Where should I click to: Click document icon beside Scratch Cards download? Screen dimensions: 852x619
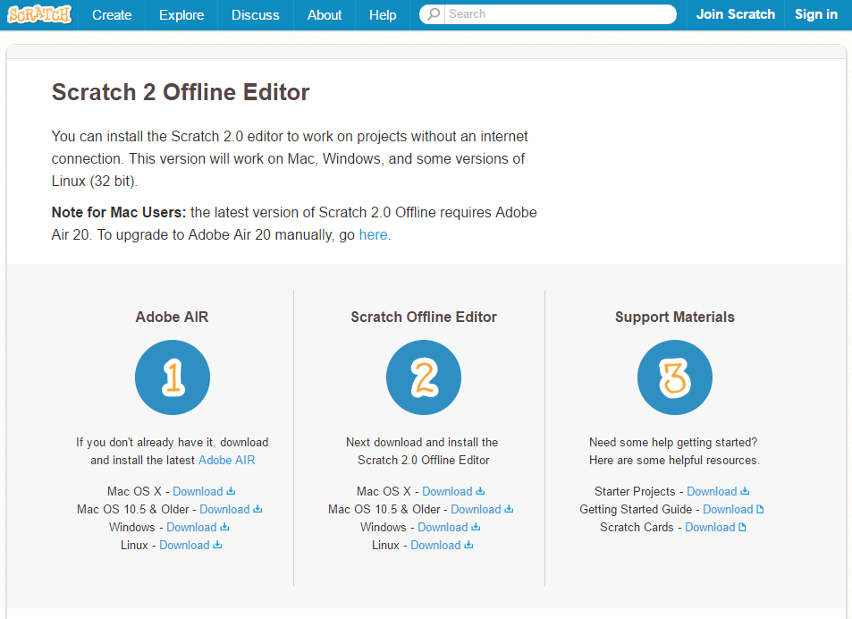pyautogui.click(x=742, y=527)
